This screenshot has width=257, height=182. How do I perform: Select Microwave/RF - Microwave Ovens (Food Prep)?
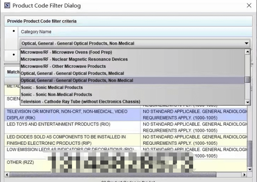pos(133,52)
